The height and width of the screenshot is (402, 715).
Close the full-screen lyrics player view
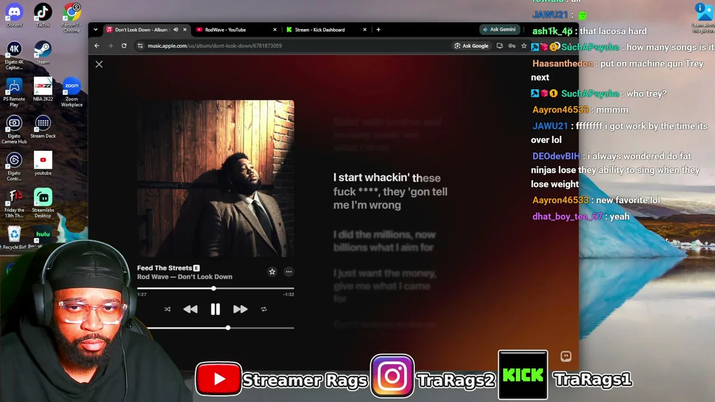[99, 64]
